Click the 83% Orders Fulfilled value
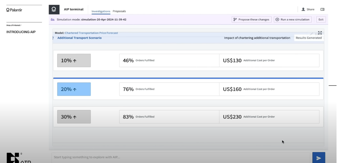Screen dimensions: 338x163 point(169,117)
